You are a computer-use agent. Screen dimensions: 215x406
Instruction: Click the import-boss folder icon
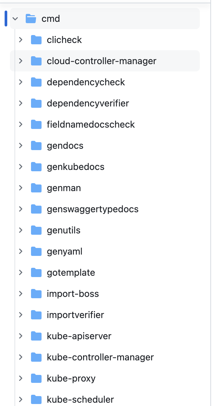point(36,294)
